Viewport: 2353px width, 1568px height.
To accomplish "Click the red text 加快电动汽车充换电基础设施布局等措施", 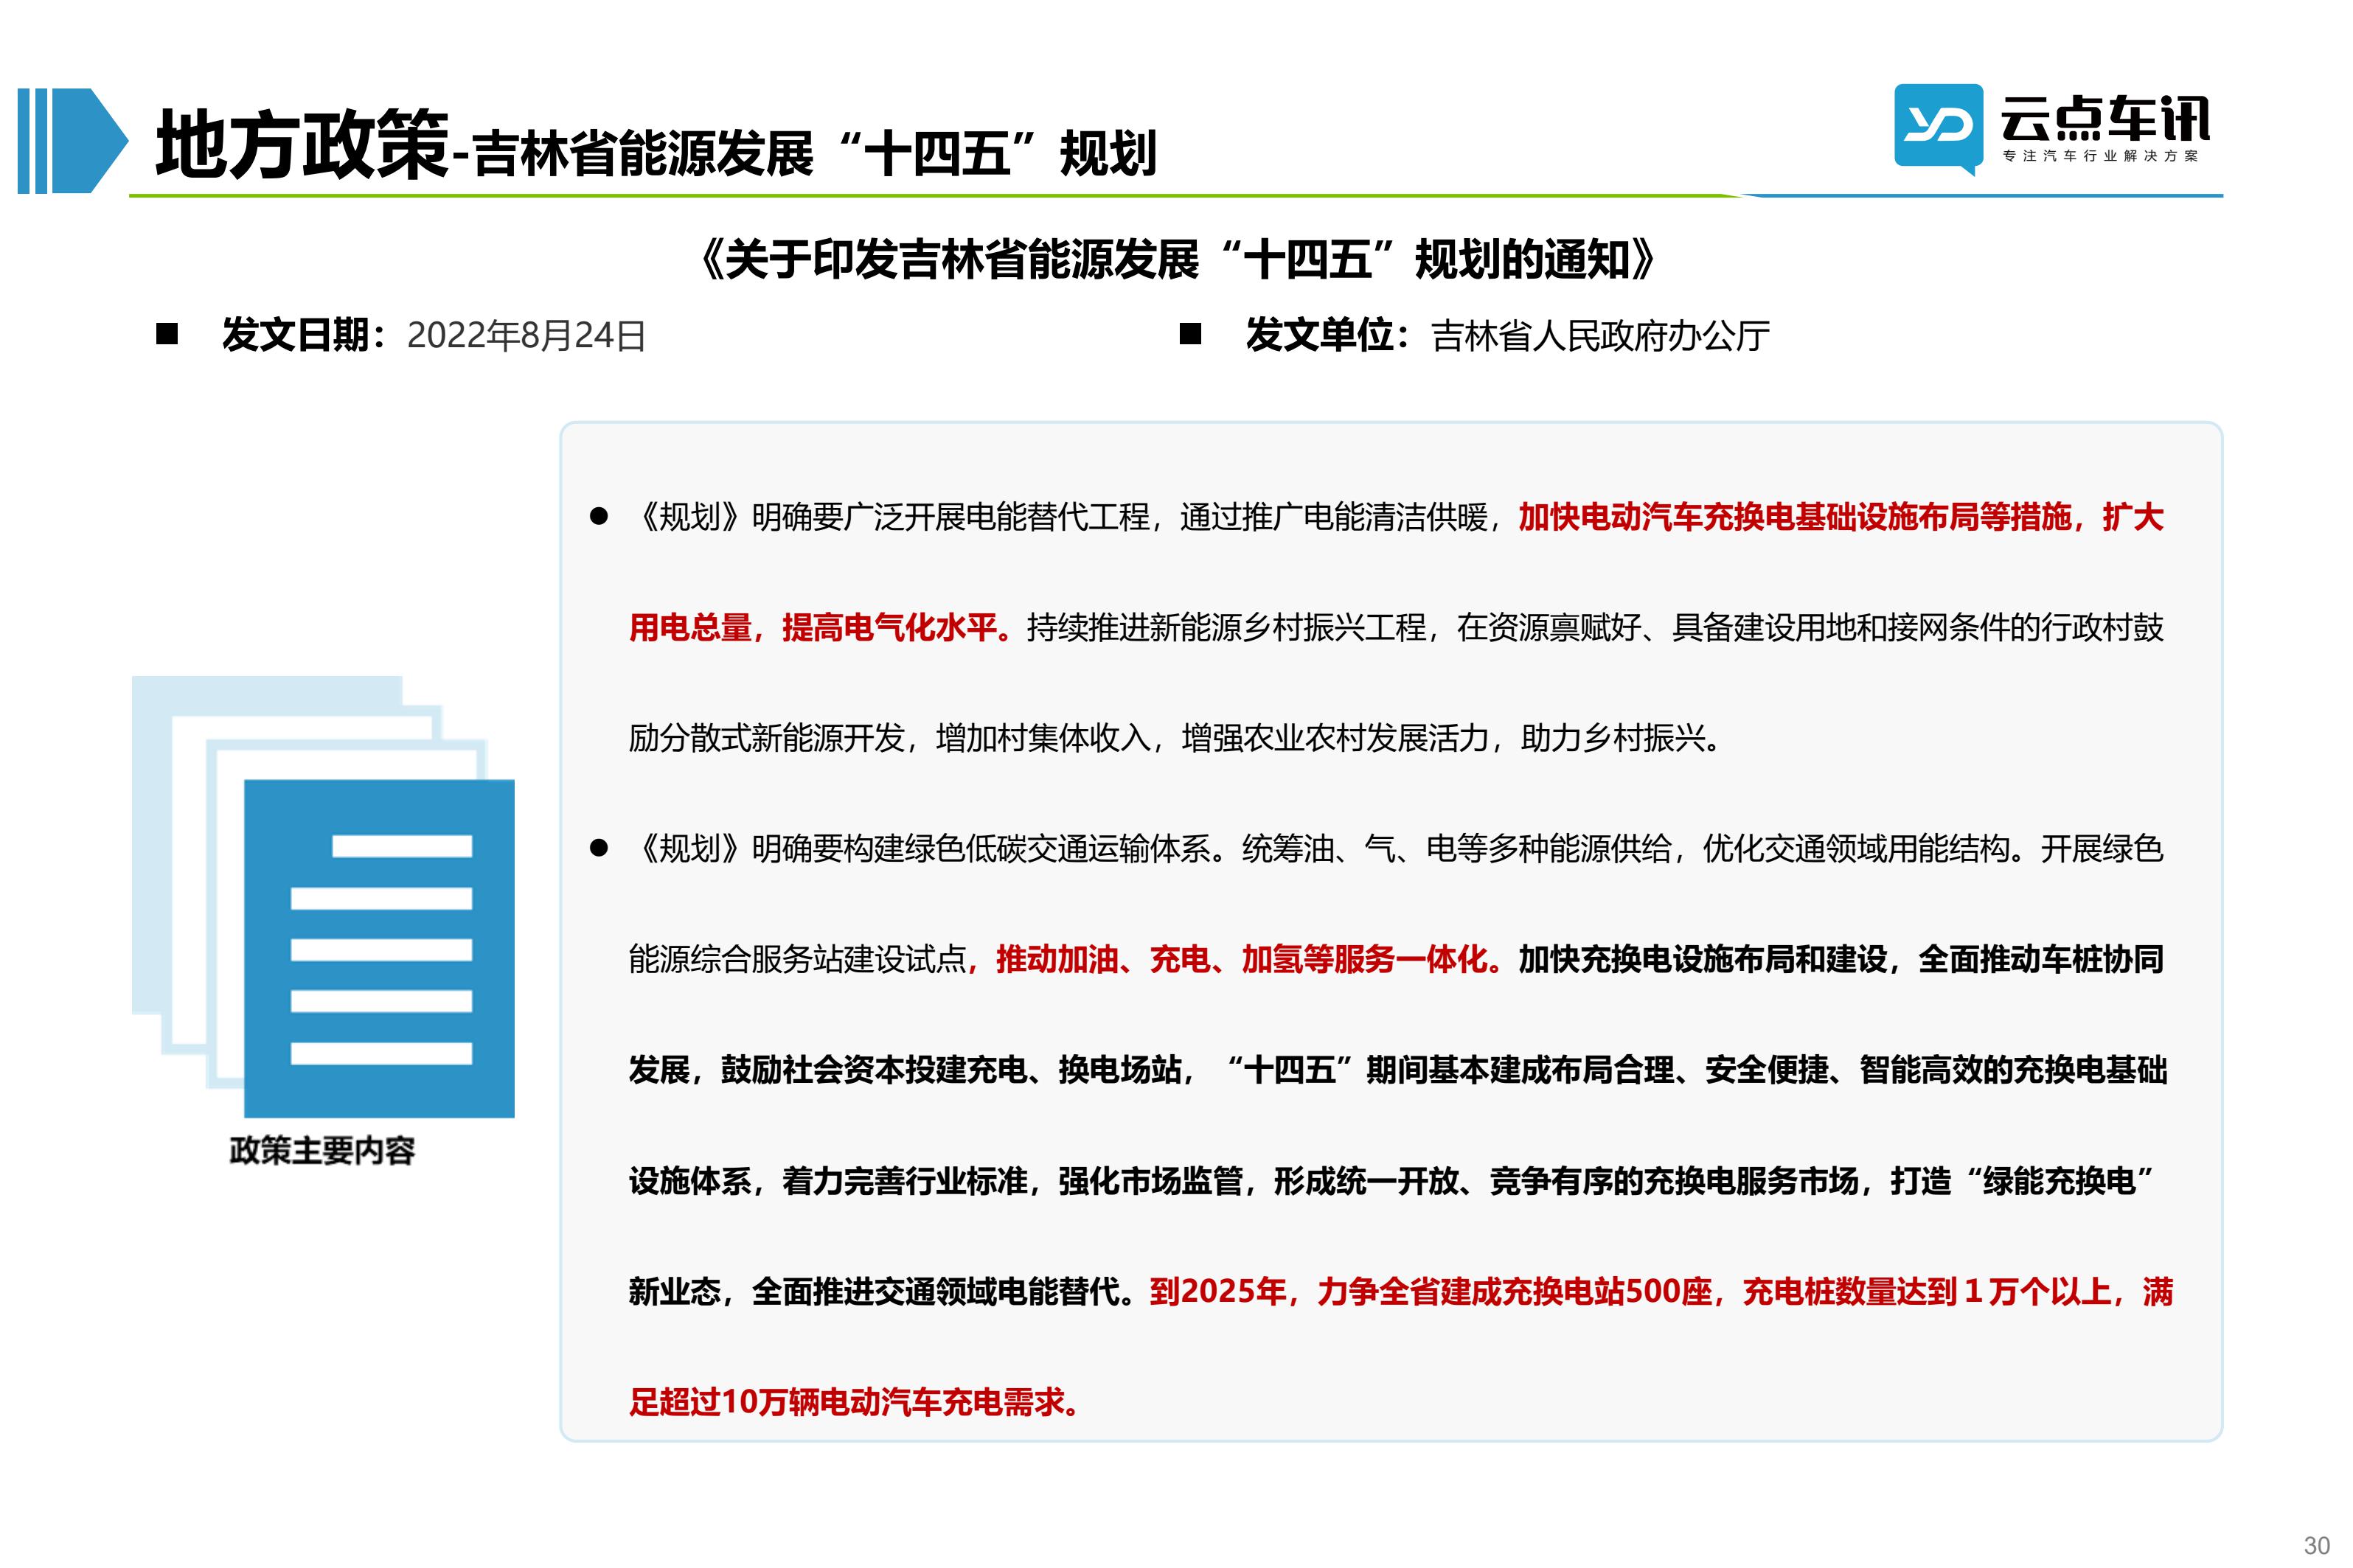I will pos(1795,517).
